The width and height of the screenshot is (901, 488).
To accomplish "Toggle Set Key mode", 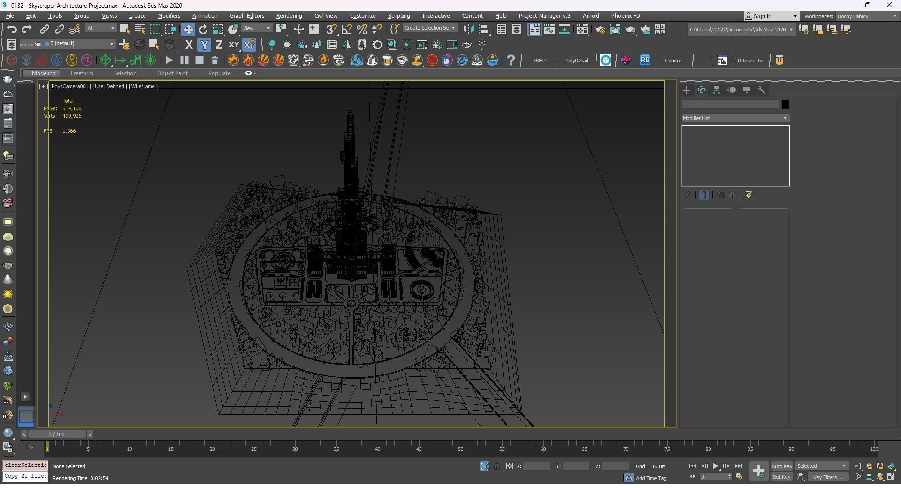I will pos(782,477).
